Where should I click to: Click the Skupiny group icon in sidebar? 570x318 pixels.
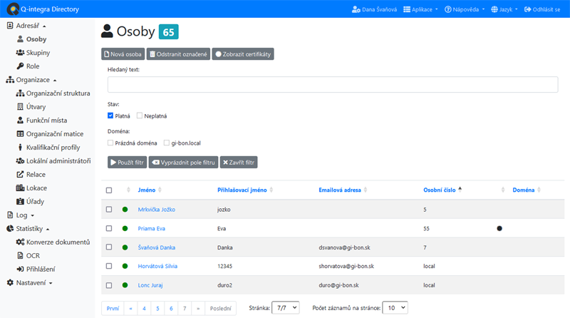[20, 52]
